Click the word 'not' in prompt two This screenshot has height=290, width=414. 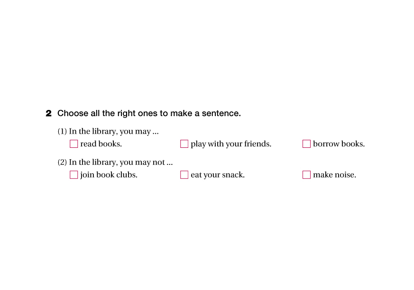pyautogui.click(x=158, y=163)
